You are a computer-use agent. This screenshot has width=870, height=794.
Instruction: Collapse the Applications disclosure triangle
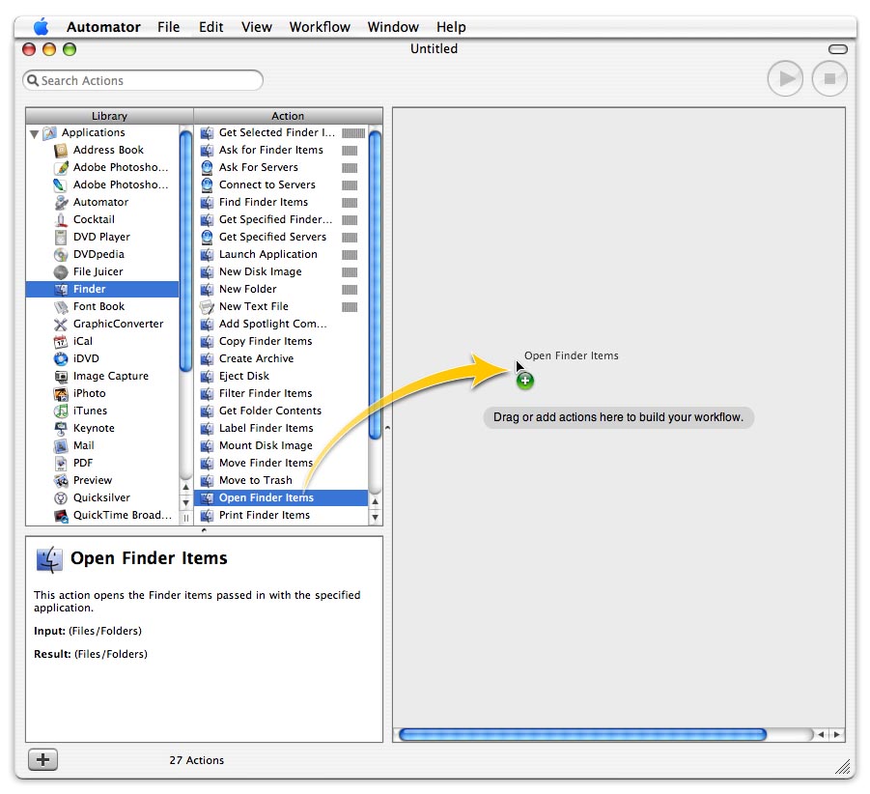[x=35, y=133]
